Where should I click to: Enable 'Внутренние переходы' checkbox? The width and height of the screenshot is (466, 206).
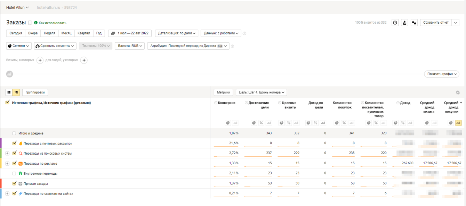tap(14, 173)
